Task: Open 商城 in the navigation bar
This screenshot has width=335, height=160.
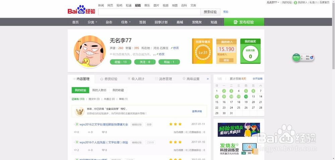Action: pyautogui.click(x=180, y=22)
